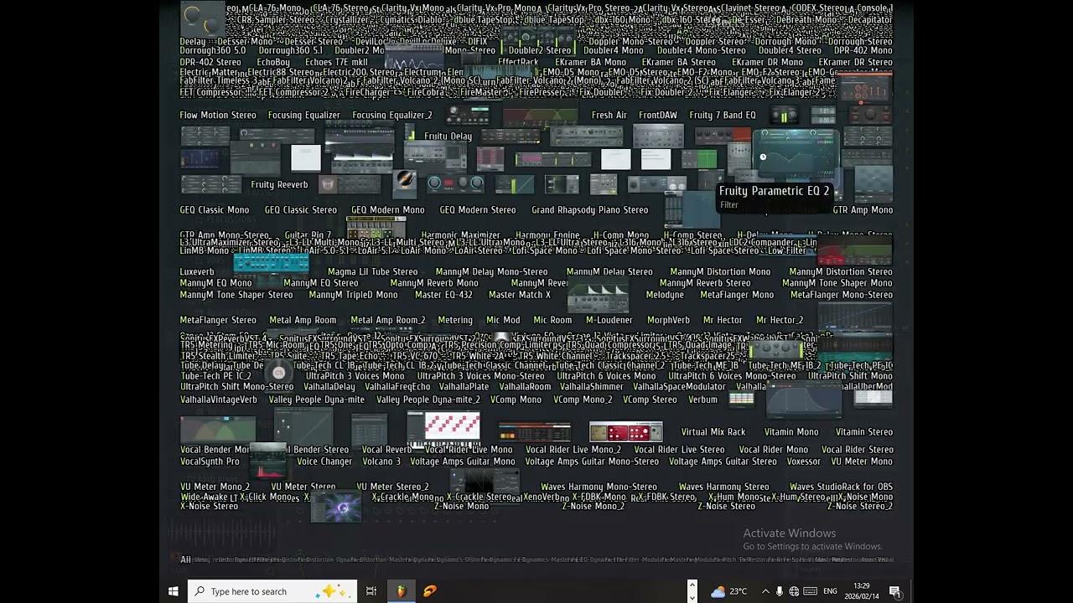
Task: Select Mr Hector_2
Action: coord(780,320)
